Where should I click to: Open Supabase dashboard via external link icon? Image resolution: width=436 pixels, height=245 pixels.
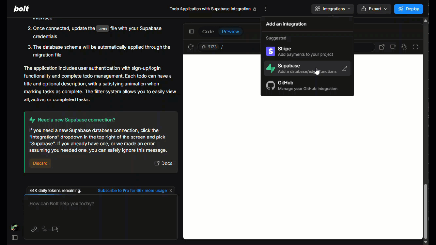344,68
